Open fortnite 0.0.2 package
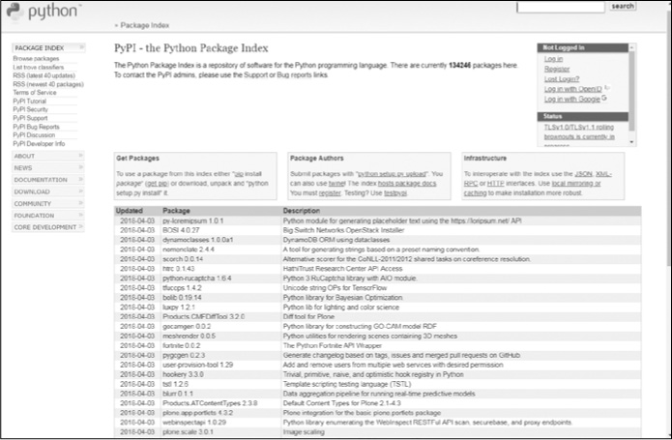This screenshot has width=672, height=440. (181, 346)
